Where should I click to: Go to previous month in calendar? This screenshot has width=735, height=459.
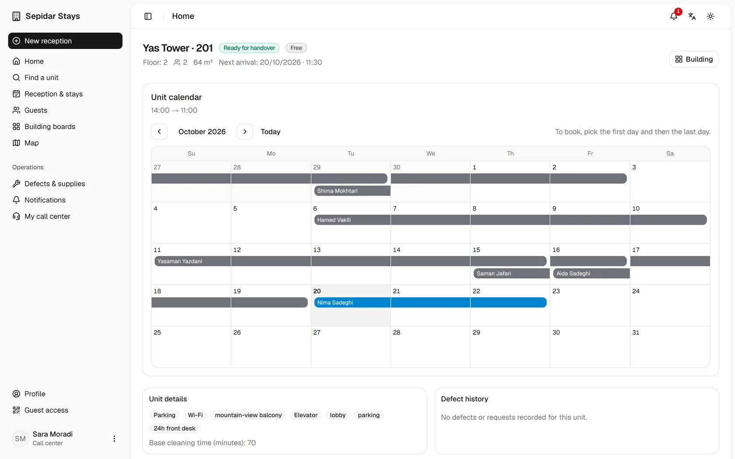click(159, 132)
